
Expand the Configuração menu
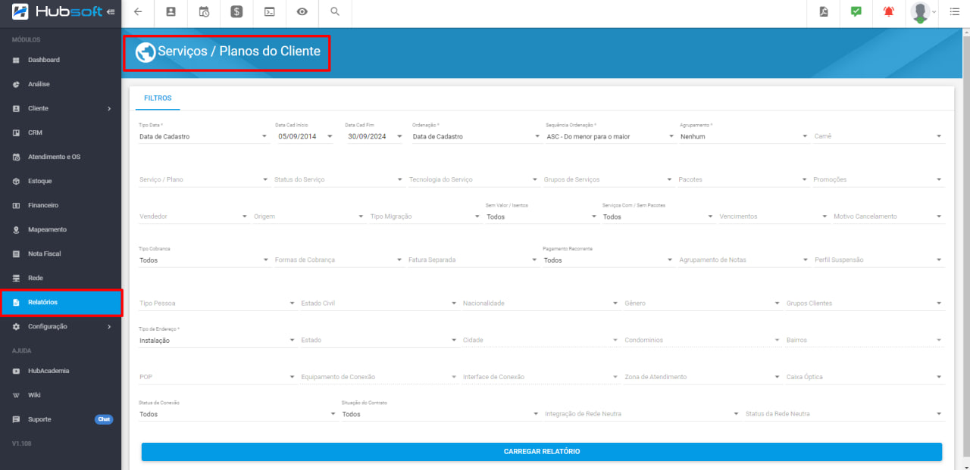[x=61, y=326]
